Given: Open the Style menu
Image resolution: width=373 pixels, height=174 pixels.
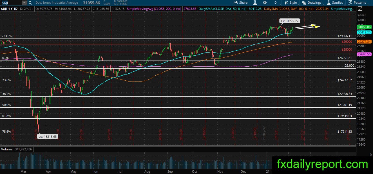Looking at the screenshot, I should coord(290,3).
